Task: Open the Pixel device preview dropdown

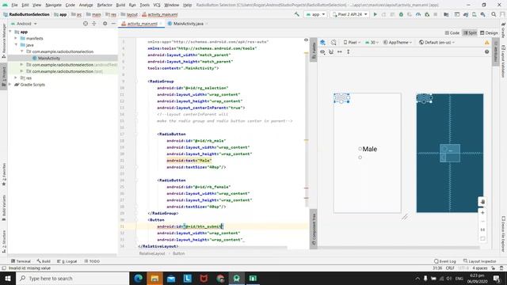Action: click(352, 42)
